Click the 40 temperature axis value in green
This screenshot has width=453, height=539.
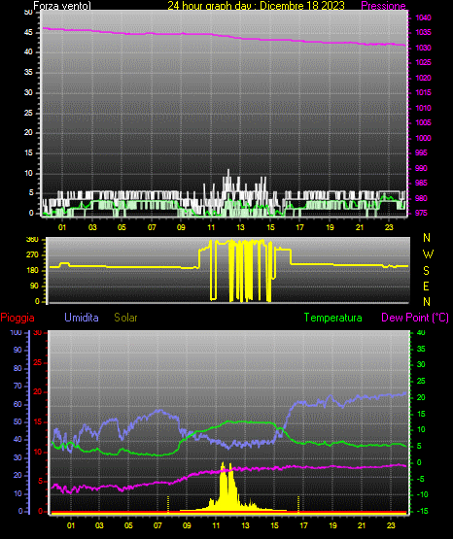tap(421, 332)
